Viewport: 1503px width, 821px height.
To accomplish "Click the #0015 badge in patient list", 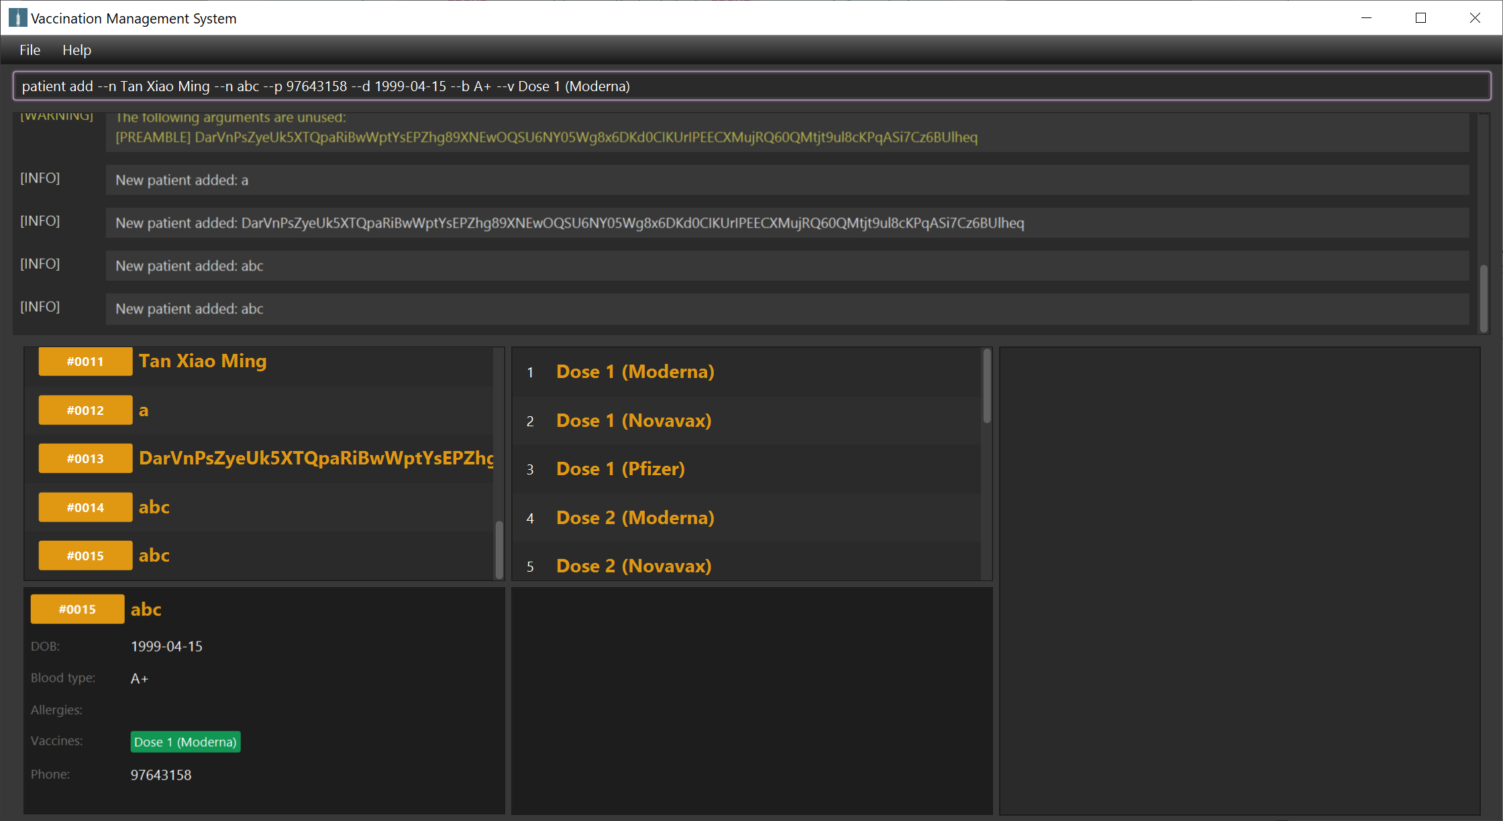I will (85, 556).
